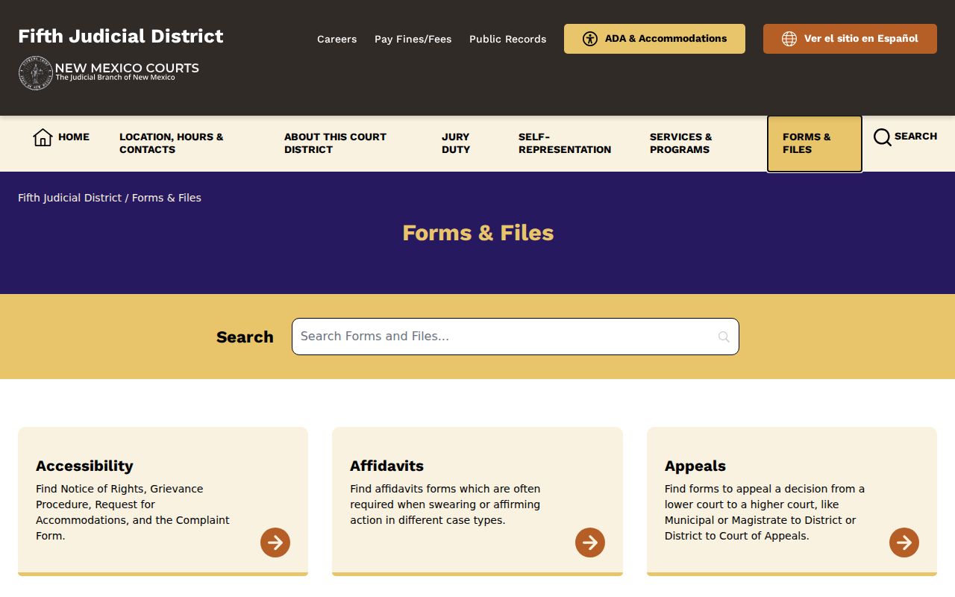Image resolution: width=955 pixels, height=597 pixels.
Task: Open Accessibility card arrow
Action: pyautogui.click(x=275, y=543)
